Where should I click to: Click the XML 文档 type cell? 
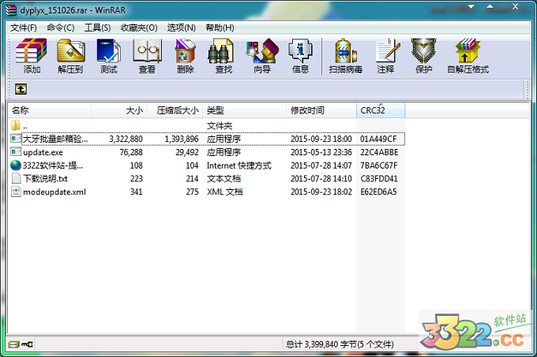pyautogui.click(x=224, y=192)
